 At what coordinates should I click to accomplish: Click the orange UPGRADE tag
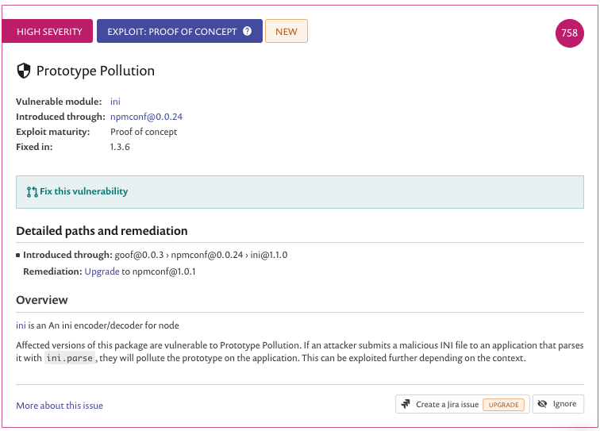pos(503,405)
